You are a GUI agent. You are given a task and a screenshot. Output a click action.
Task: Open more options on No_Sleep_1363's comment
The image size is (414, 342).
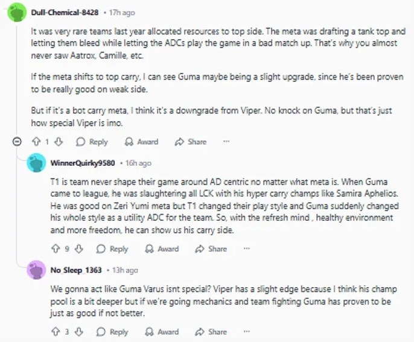[x=247, y=331]
